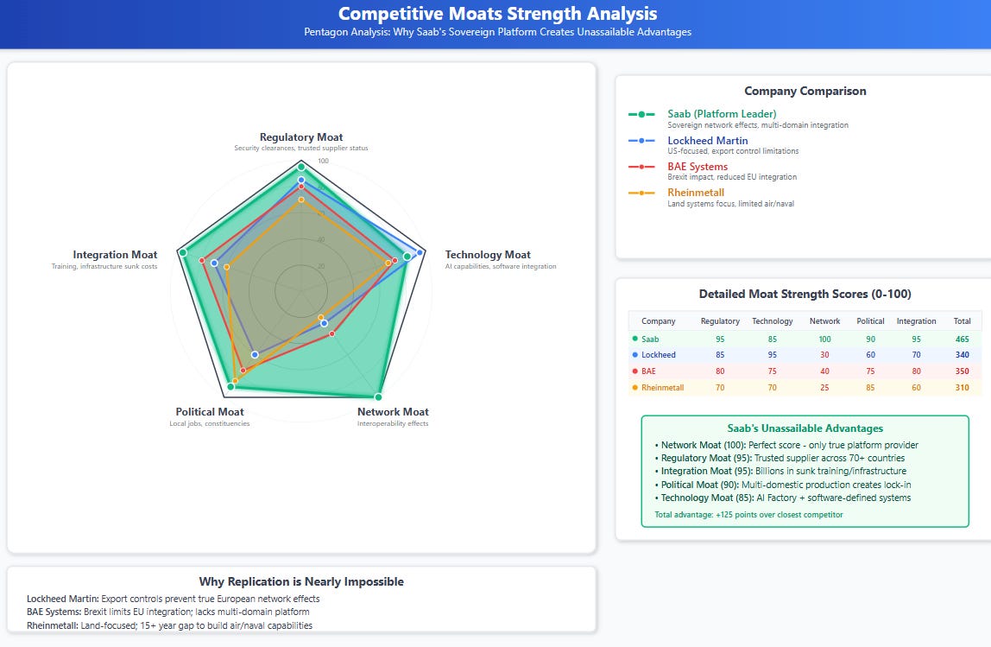Click the Network Moat axis label
The image size is (991, 647).
click(393, 412)
